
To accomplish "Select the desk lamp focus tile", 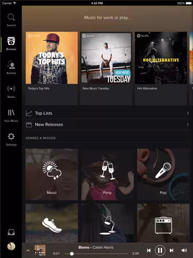I will (108, 223).
